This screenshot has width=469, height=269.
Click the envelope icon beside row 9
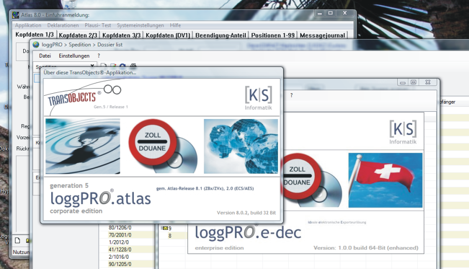[164, 228]
